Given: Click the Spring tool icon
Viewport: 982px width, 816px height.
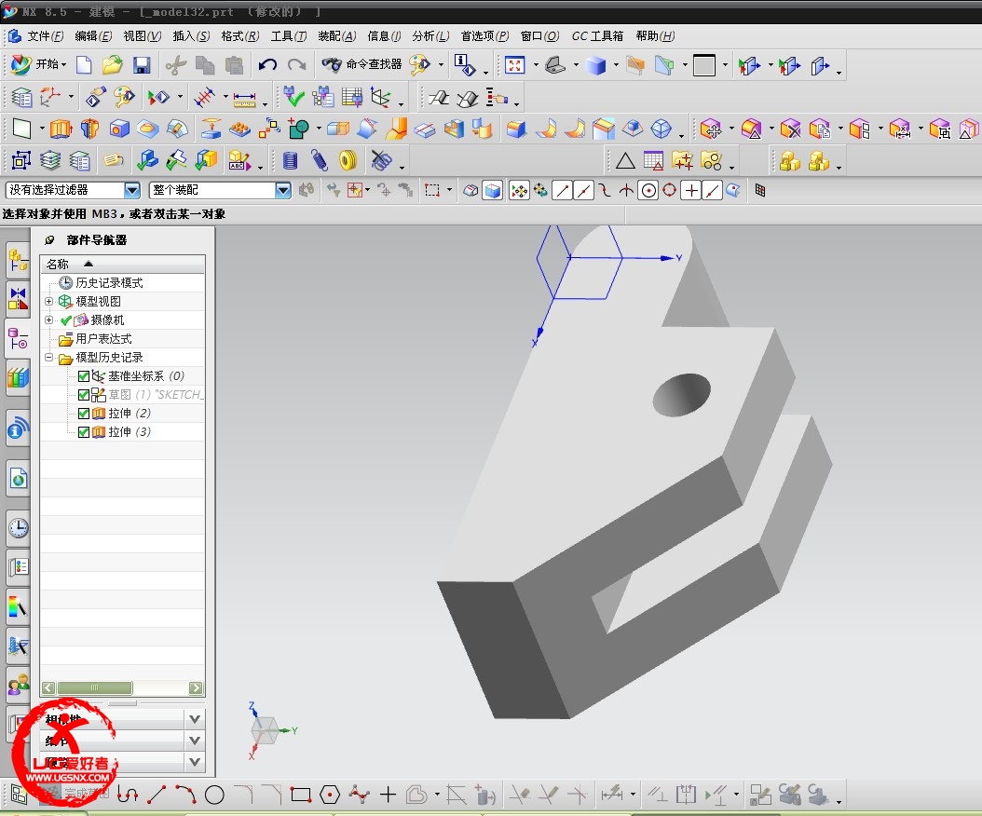Looking at the screenshot, I should [320, 161].
